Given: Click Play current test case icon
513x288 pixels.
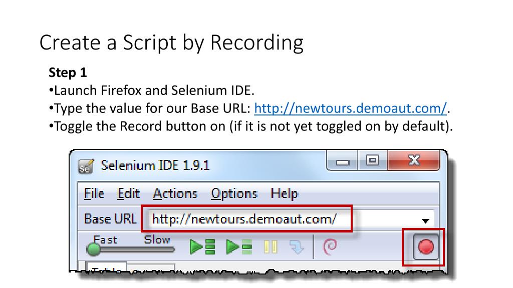Looking at the screenshot, I should coord(239,246).
